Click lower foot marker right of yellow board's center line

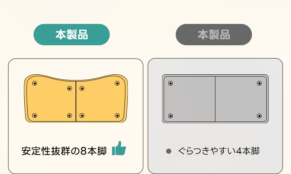82,116
